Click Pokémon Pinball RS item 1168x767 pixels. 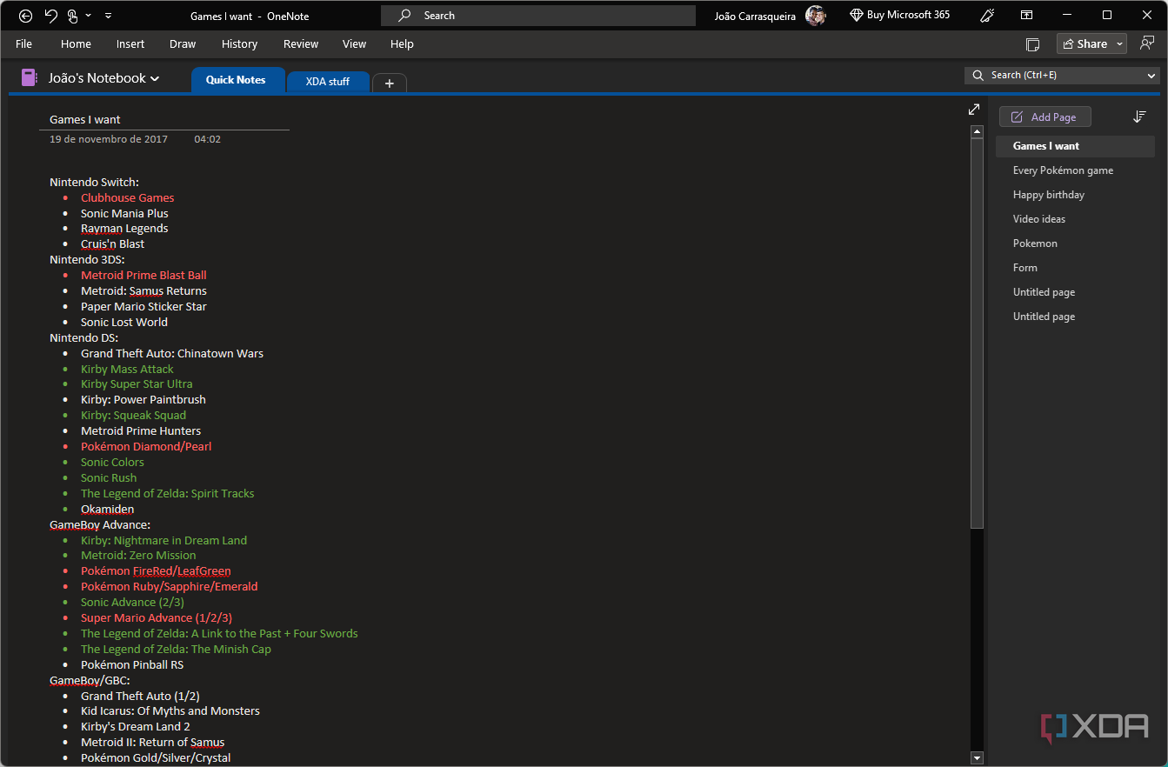132,664
